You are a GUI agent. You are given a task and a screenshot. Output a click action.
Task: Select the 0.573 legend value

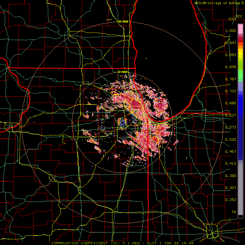point(231,127)
